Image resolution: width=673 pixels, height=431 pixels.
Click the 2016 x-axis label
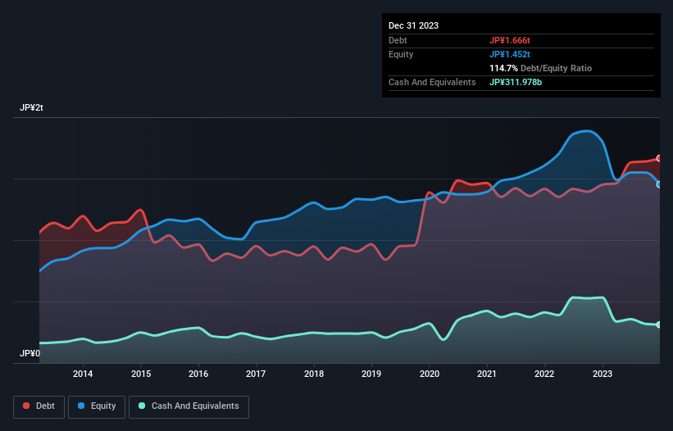click(x=198, y=374)
